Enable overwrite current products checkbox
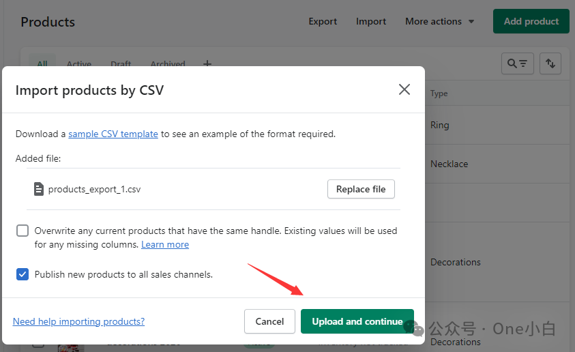Image resolution: width=575 pixels, height=352 pixels. 23,231
